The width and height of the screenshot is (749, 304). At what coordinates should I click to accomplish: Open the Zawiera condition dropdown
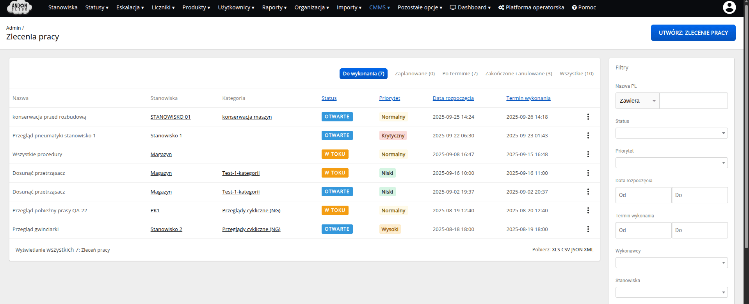[x=637, y=101]
